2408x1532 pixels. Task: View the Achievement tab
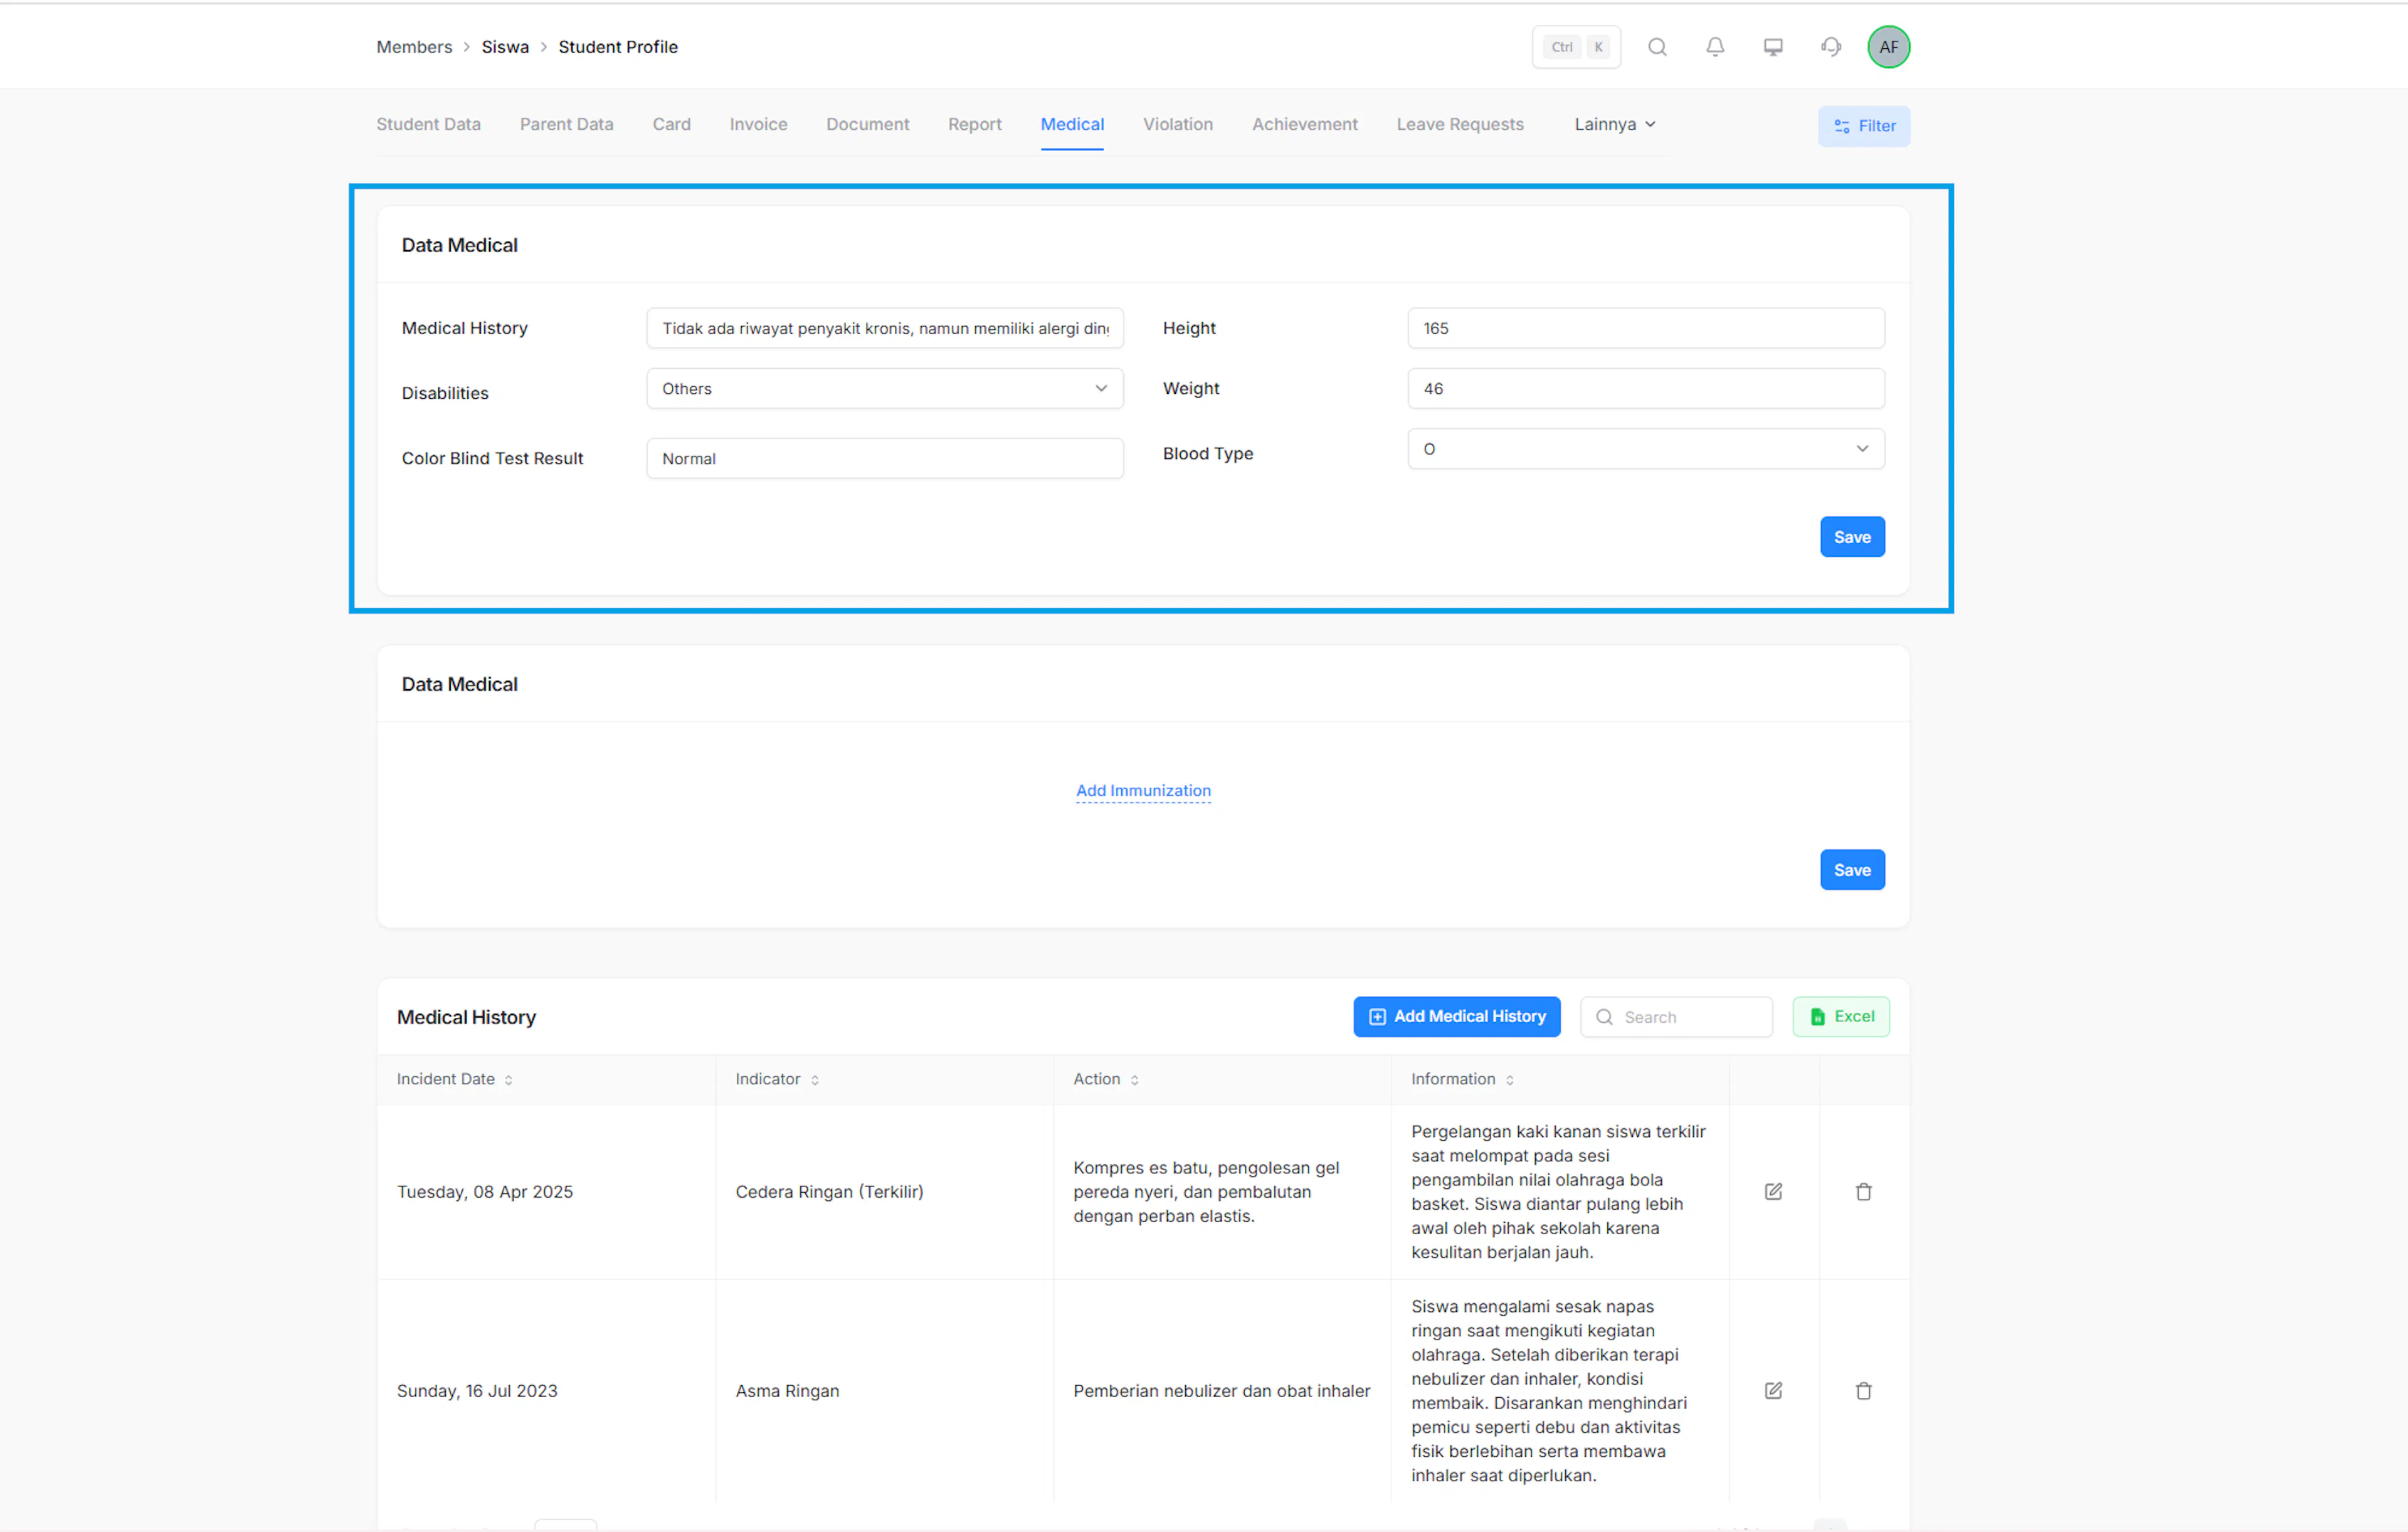[x=1305, y=124]
